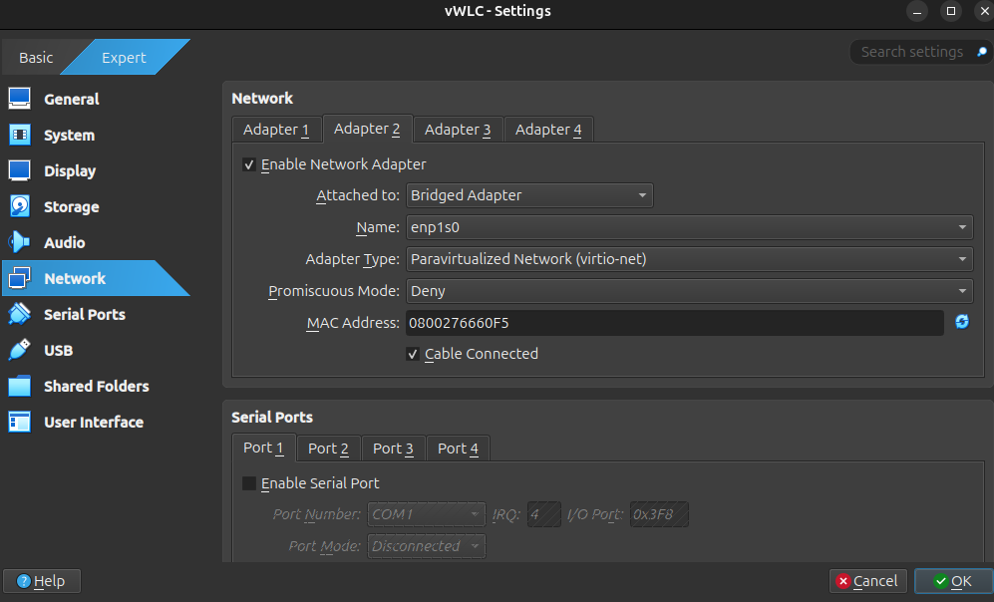Change the Promiscuous Mode dropdown
The height and width of the screenshot is (602, 994).
(688, 291)
